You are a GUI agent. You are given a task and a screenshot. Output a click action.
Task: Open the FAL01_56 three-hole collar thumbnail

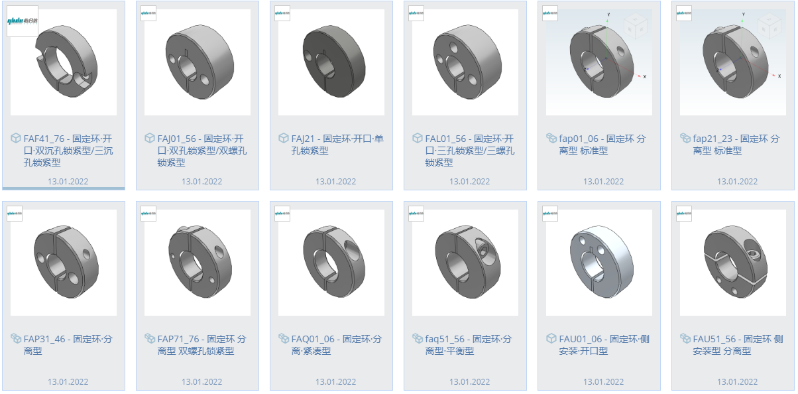pyautogui.click(x=465, y=62)
